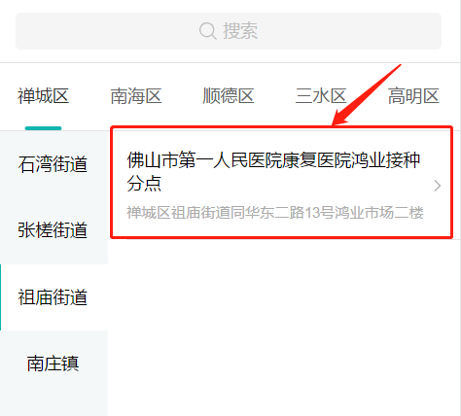The width and height of the screenshot is (461, 416).
Task: Click the magnifier icon in search bar
Action: click(x=208, y=31)
